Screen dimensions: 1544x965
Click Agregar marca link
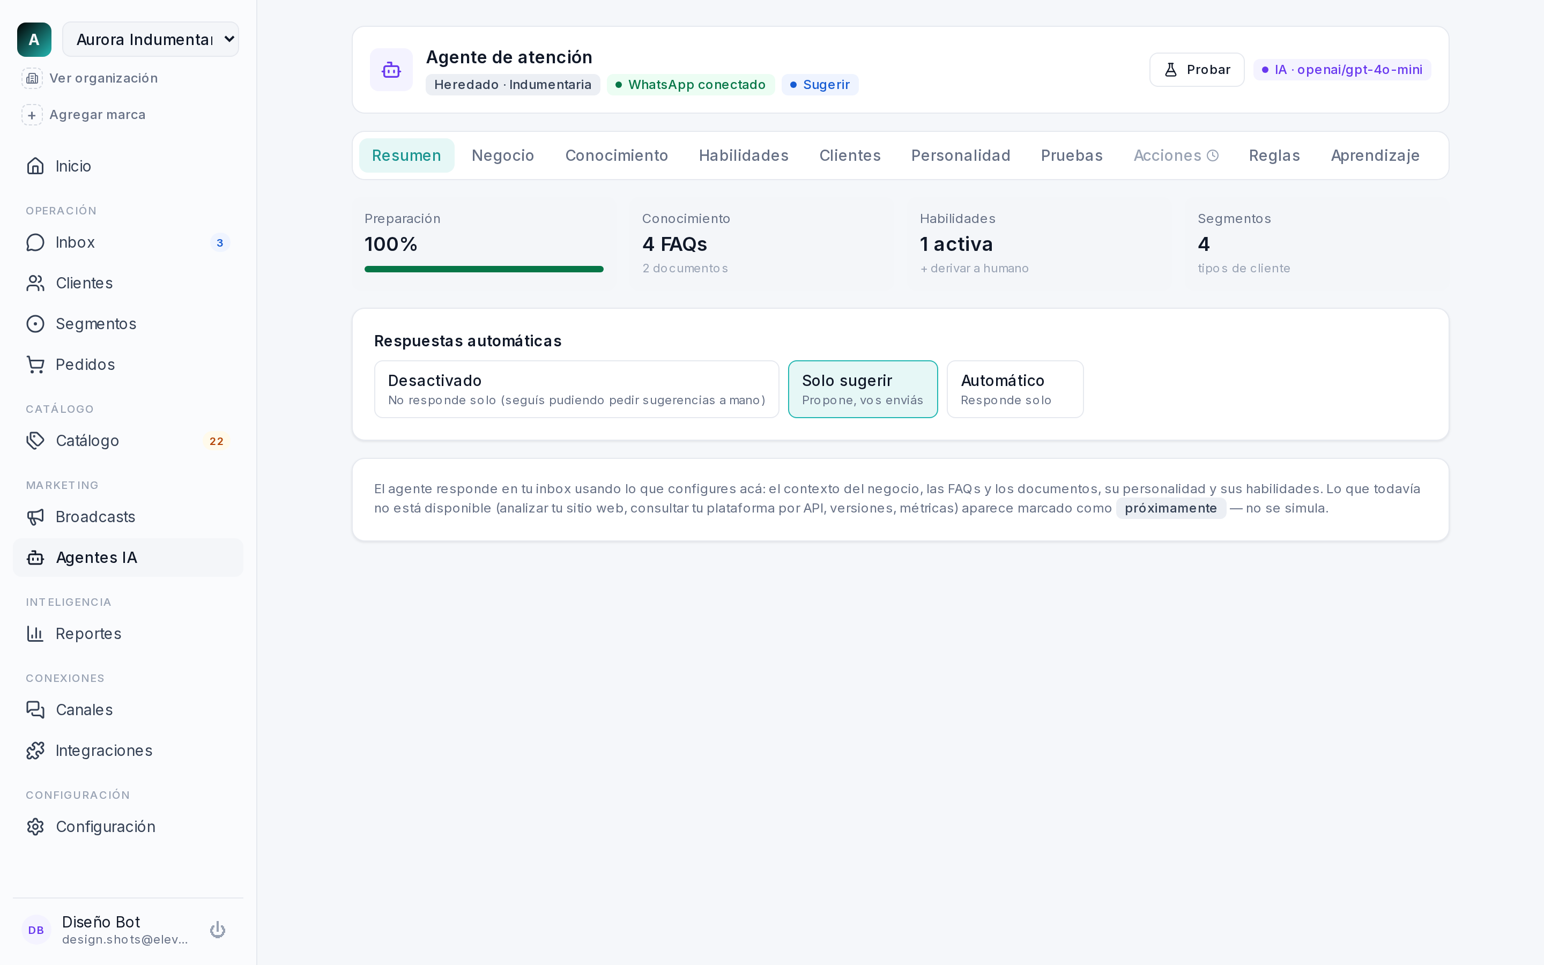pyautogui.click(x=98, y=115)
